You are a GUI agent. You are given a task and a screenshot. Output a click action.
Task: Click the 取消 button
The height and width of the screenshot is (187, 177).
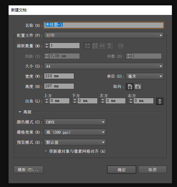[x=152, y=170]
